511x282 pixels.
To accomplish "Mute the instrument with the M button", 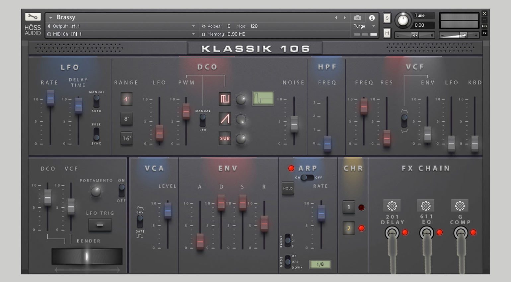I will pos(387,33).
